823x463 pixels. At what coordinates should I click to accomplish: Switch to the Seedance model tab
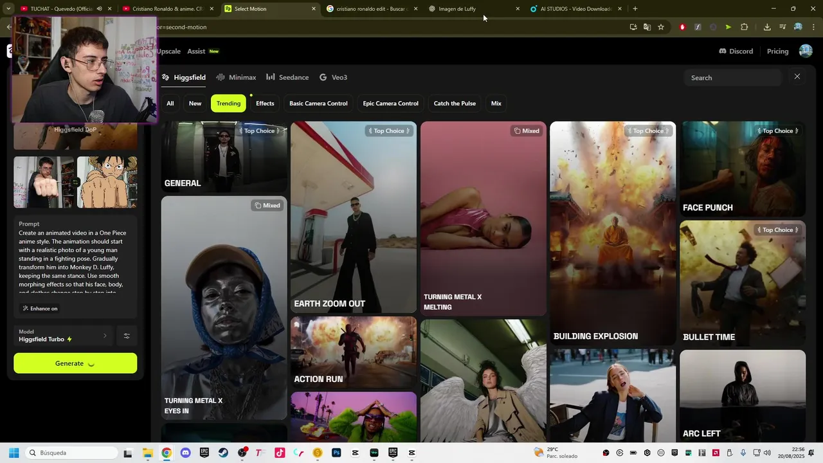click(287, 77)
